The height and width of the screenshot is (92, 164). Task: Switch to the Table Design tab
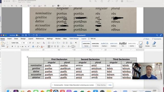click(x=74, y=39)
